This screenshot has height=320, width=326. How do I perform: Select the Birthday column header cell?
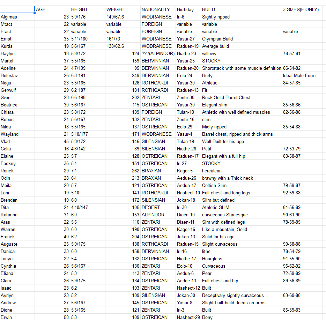click(188, 9)
